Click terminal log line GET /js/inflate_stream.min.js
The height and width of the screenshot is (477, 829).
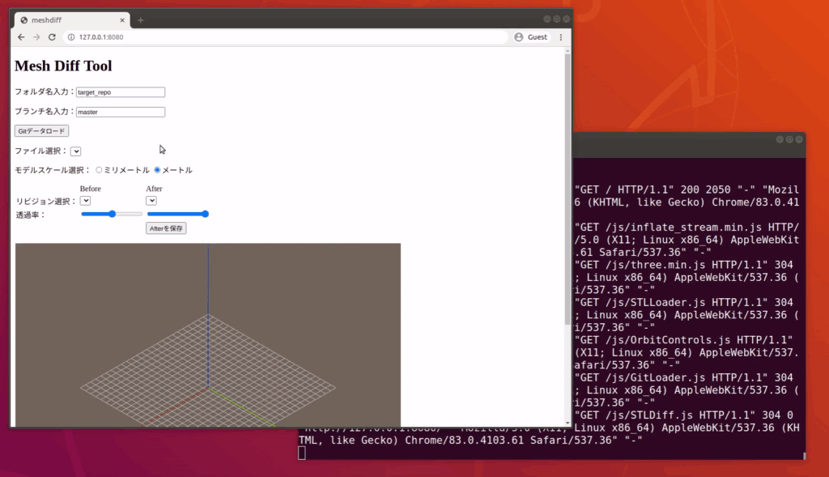pyautogui.click(x=687, y=228)
